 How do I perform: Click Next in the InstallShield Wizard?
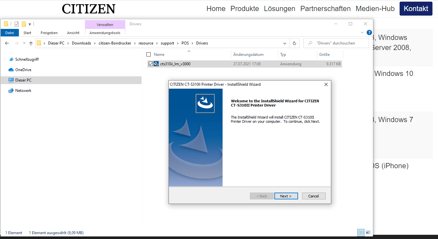286,196
